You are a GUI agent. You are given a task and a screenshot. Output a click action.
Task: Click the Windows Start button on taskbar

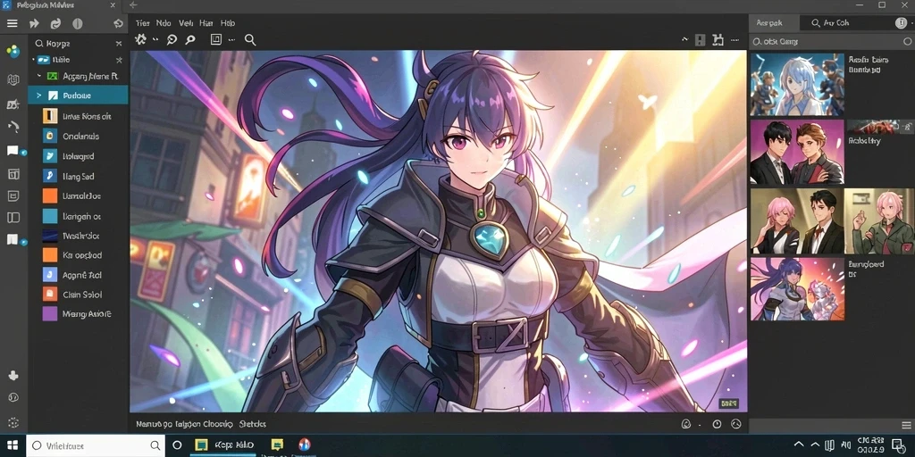(13, 445)
